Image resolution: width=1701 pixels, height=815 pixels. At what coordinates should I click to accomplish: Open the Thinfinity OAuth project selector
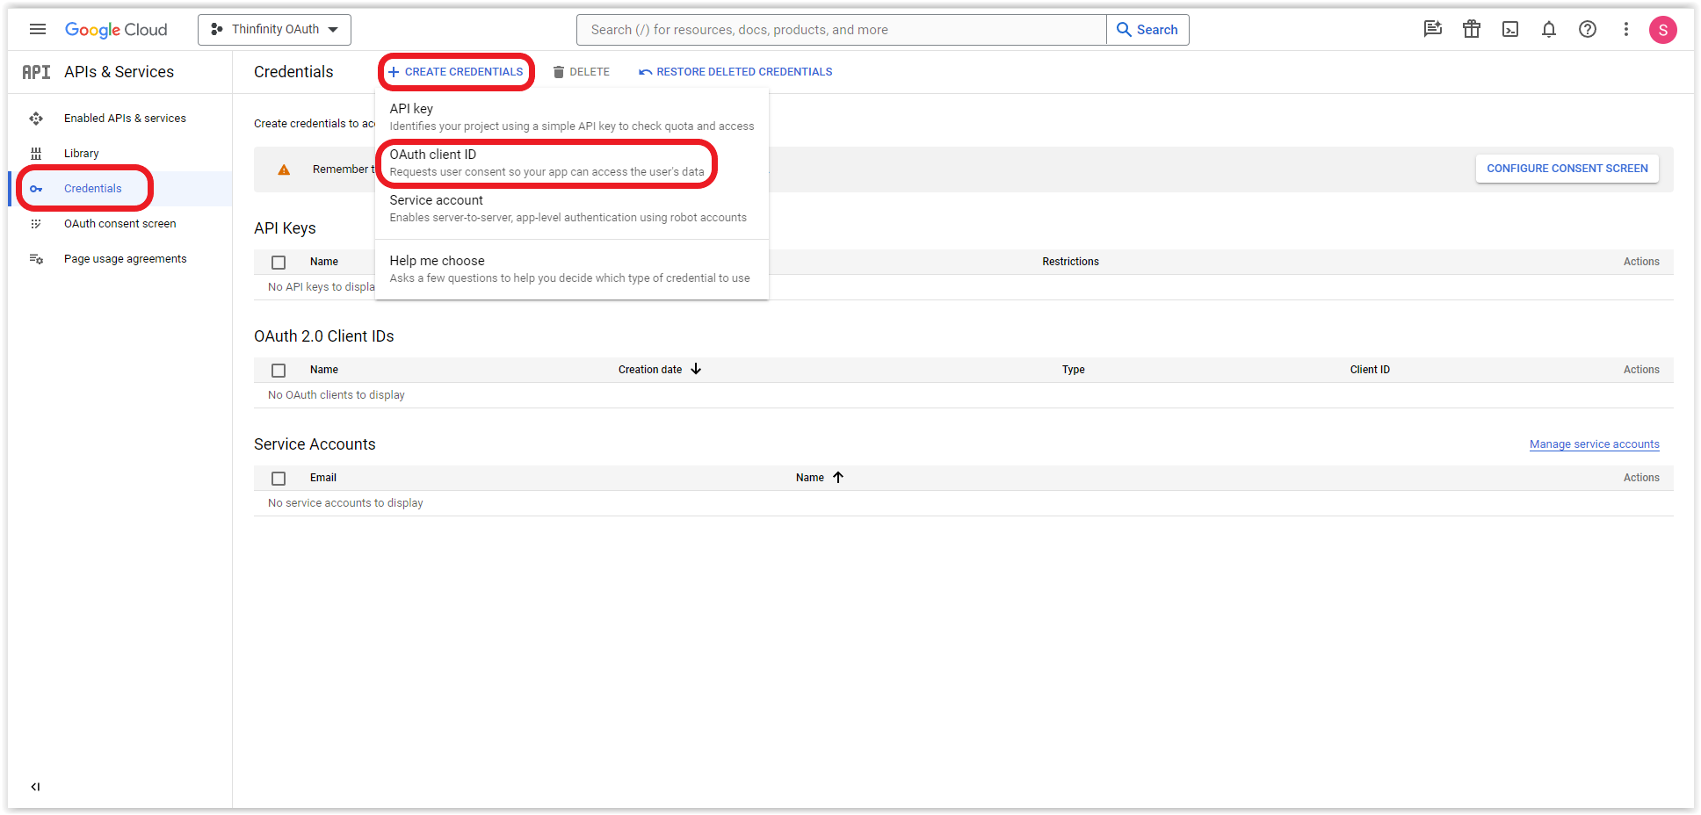(273, 29)
